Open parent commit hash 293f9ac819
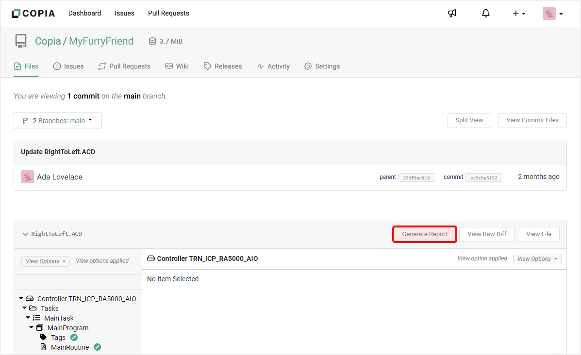The width and height of the screenshot is (581, 355). tap(416, 177)
